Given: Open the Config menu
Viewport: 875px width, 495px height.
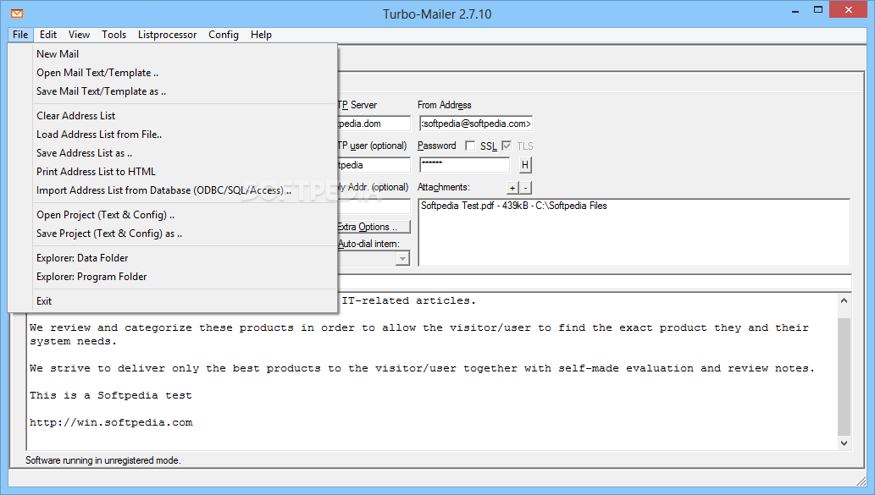Looking at the screenshot, I should pyautogui.click(x=224, y=35).
